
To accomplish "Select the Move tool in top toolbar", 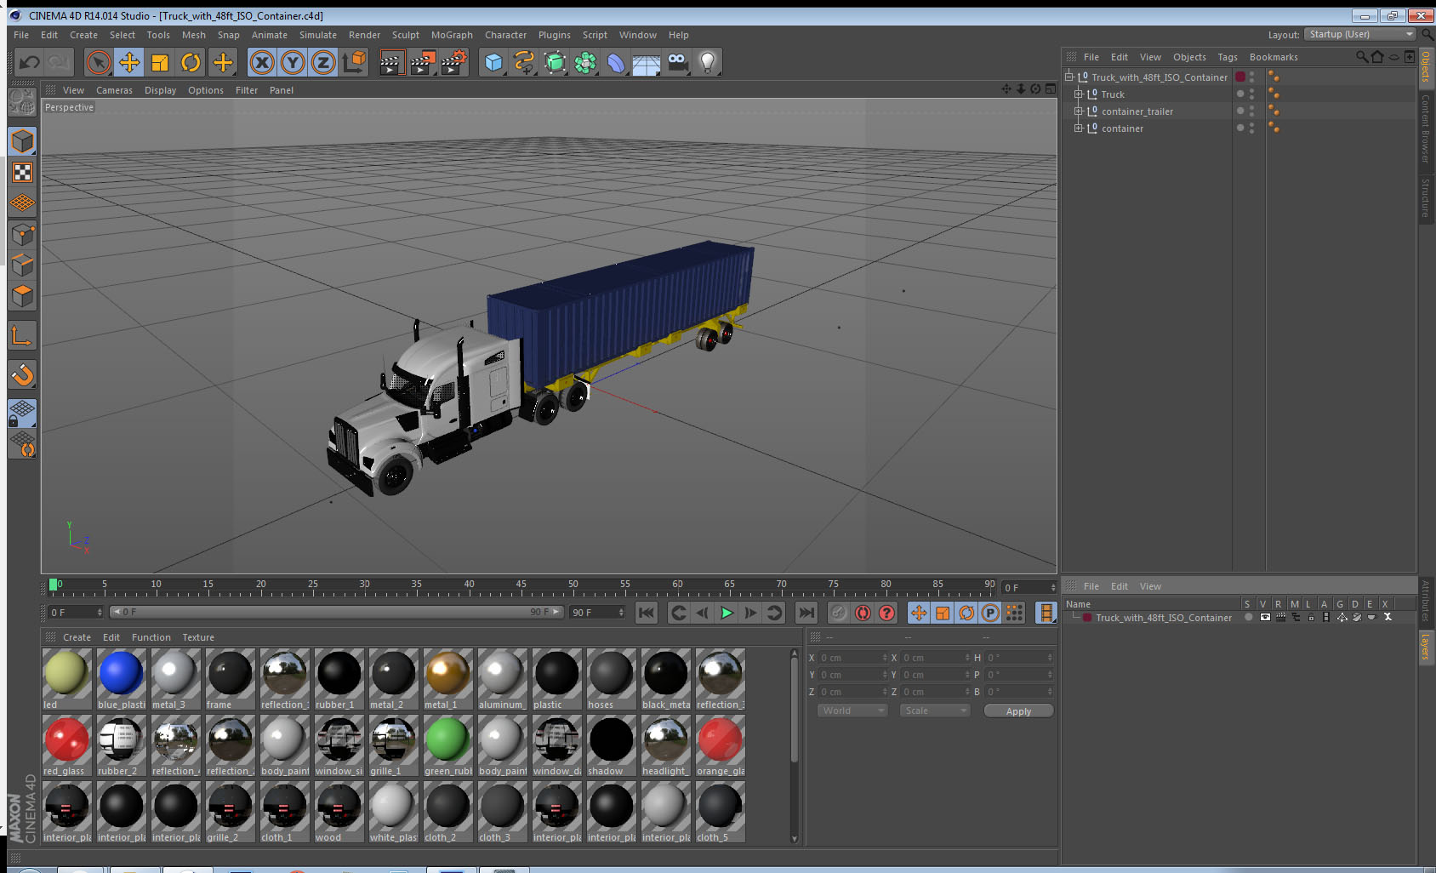I will click(x=129, y=62).
